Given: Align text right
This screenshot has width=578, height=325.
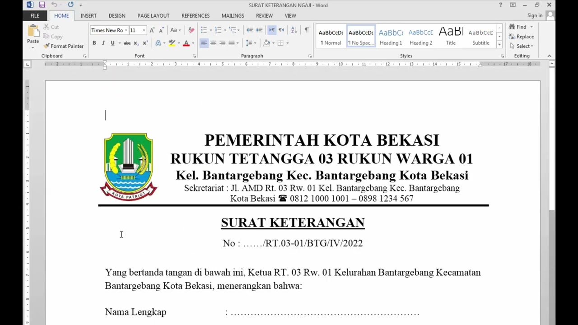Looking at the screenshot, I should click(x=222, y=43).
